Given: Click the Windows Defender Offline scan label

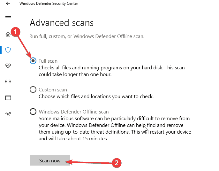Looking at the screenshot, I should point(74,112).
